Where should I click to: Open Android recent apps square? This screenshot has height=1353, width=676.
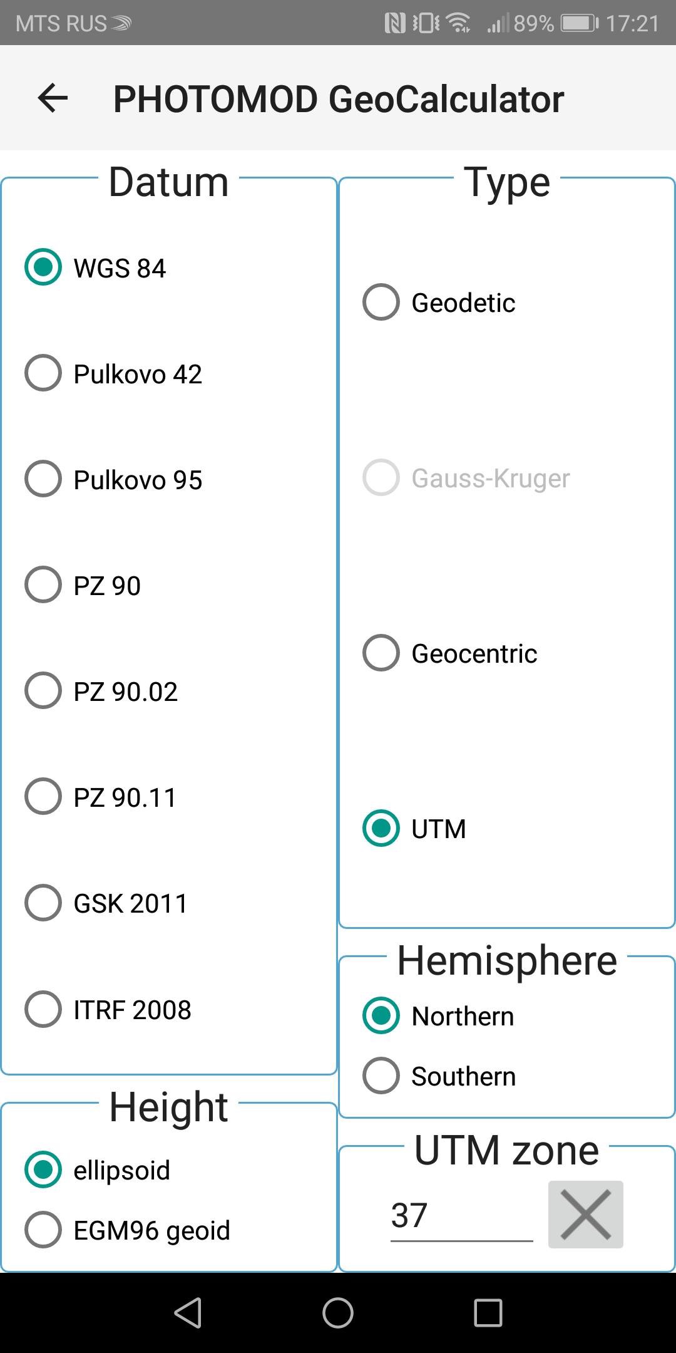[x=488, y=1312]
